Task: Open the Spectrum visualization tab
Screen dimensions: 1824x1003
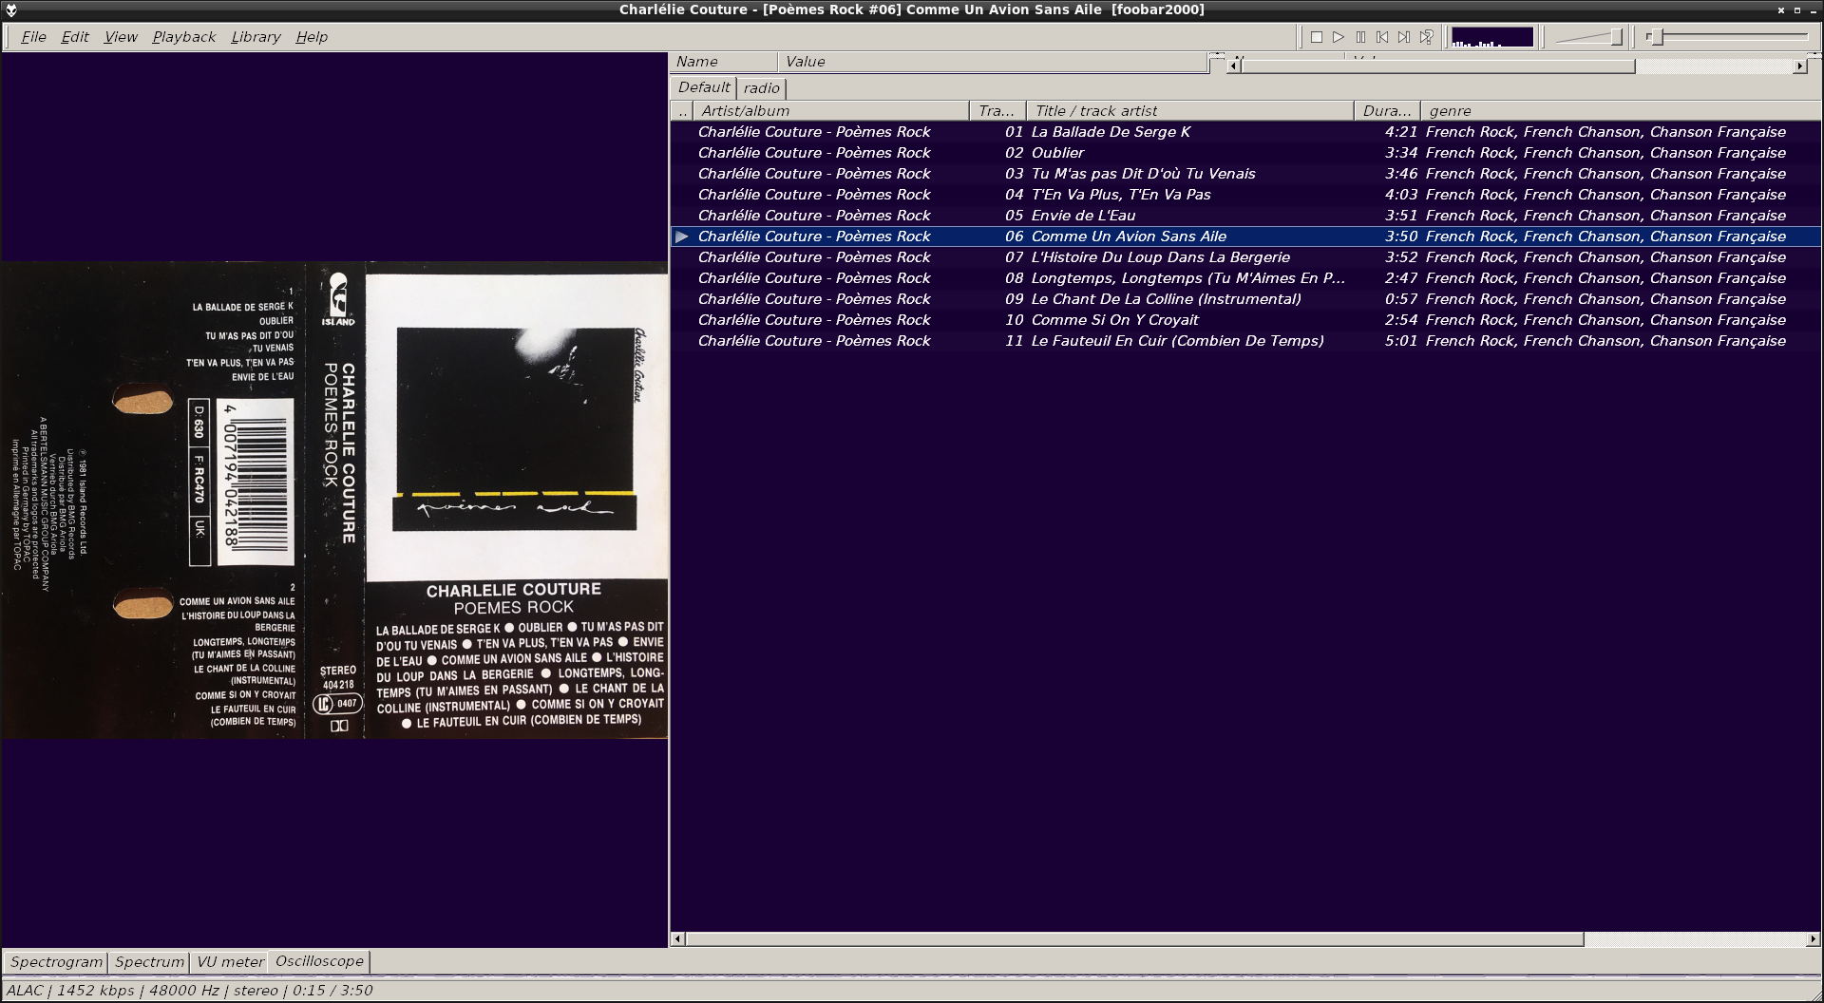Action: coord(149,962)
